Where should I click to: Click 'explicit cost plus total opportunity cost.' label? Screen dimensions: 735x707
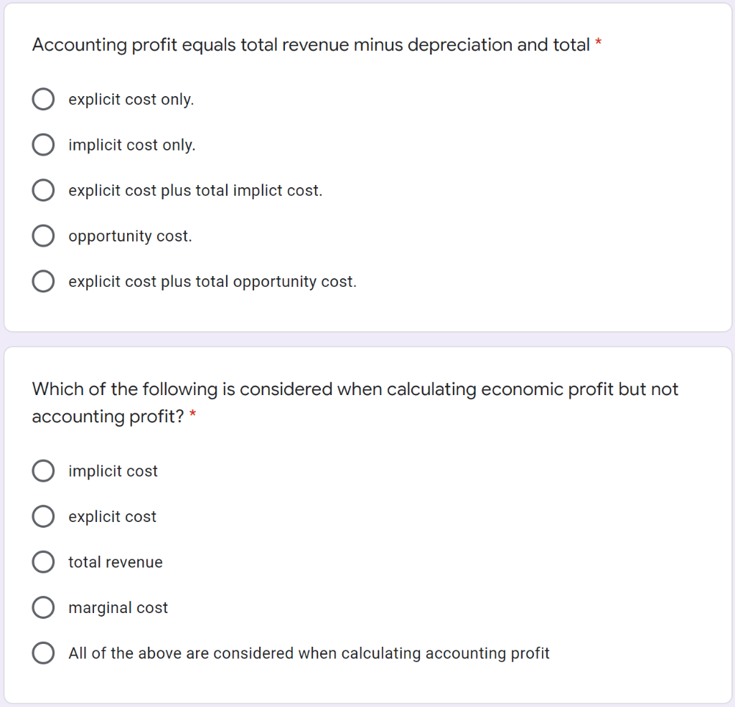coord(212,282)
